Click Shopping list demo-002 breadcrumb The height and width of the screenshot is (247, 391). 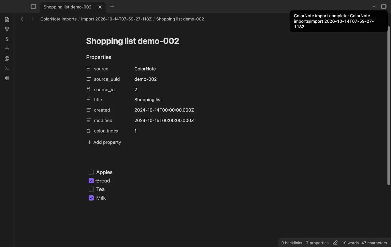180,19
